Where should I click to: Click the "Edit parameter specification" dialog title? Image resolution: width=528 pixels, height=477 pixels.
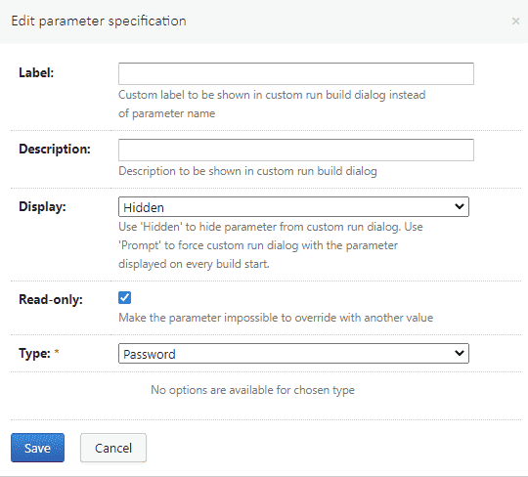(x=99, y=22)
